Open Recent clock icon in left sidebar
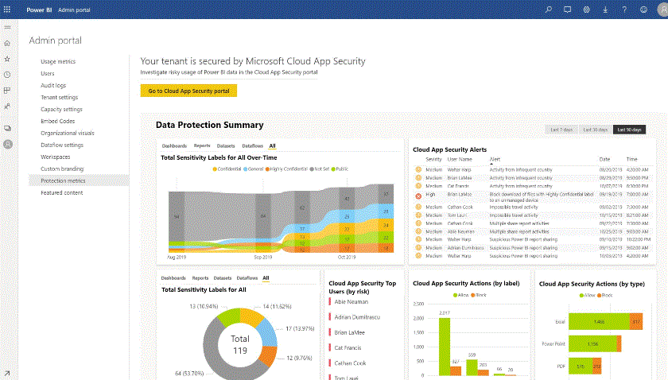The image size is (668, 380). (x=7, y=75)
